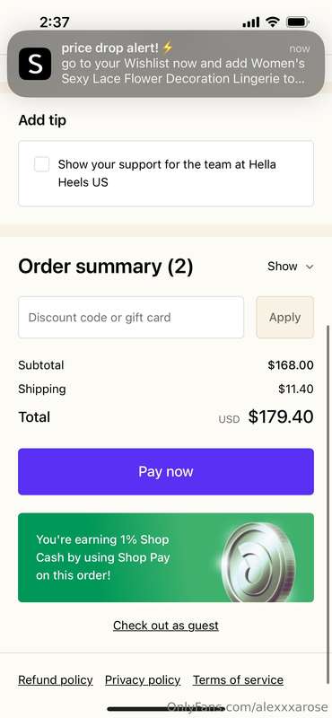Open Terms of service
This screenshot has width=332, height=718.
238,680
